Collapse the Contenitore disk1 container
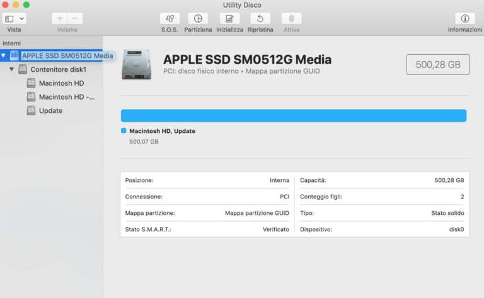The width and height of the screenshot is (484, 298). (11, 69)
